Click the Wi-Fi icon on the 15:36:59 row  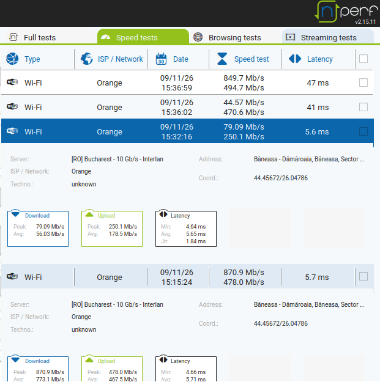click(x=12, y=82)
